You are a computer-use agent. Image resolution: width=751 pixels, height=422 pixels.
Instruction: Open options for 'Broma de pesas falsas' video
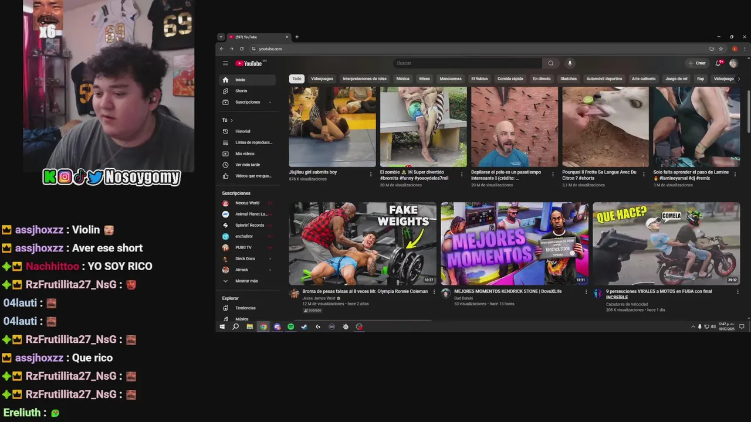click(x=434, y=292)
